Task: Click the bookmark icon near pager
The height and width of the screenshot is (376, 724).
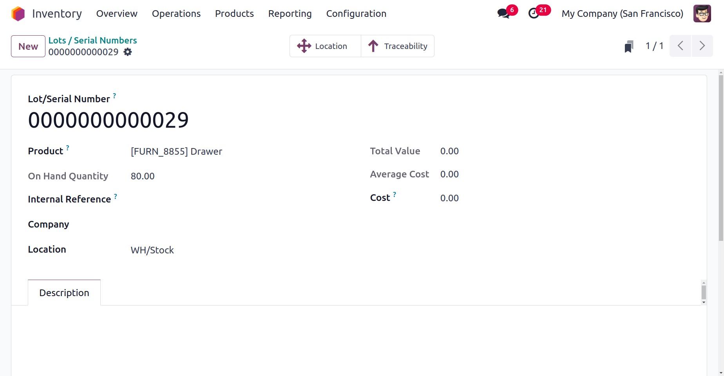Action: [x=629, y=47]
